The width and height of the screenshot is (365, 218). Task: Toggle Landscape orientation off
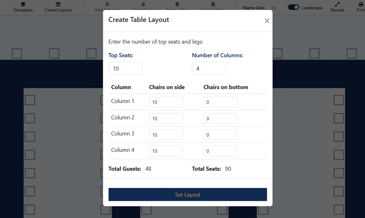[x=293, y=7]
